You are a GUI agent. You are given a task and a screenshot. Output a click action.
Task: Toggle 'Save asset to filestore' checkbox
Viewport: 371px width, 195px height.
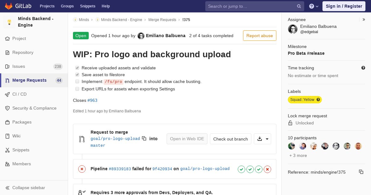pyautogui.click(x=77, y=75)
